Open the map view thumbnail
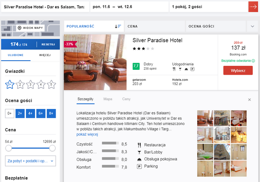Image resolution: width=260 pixels, height=182 pixels. [30, 28]
